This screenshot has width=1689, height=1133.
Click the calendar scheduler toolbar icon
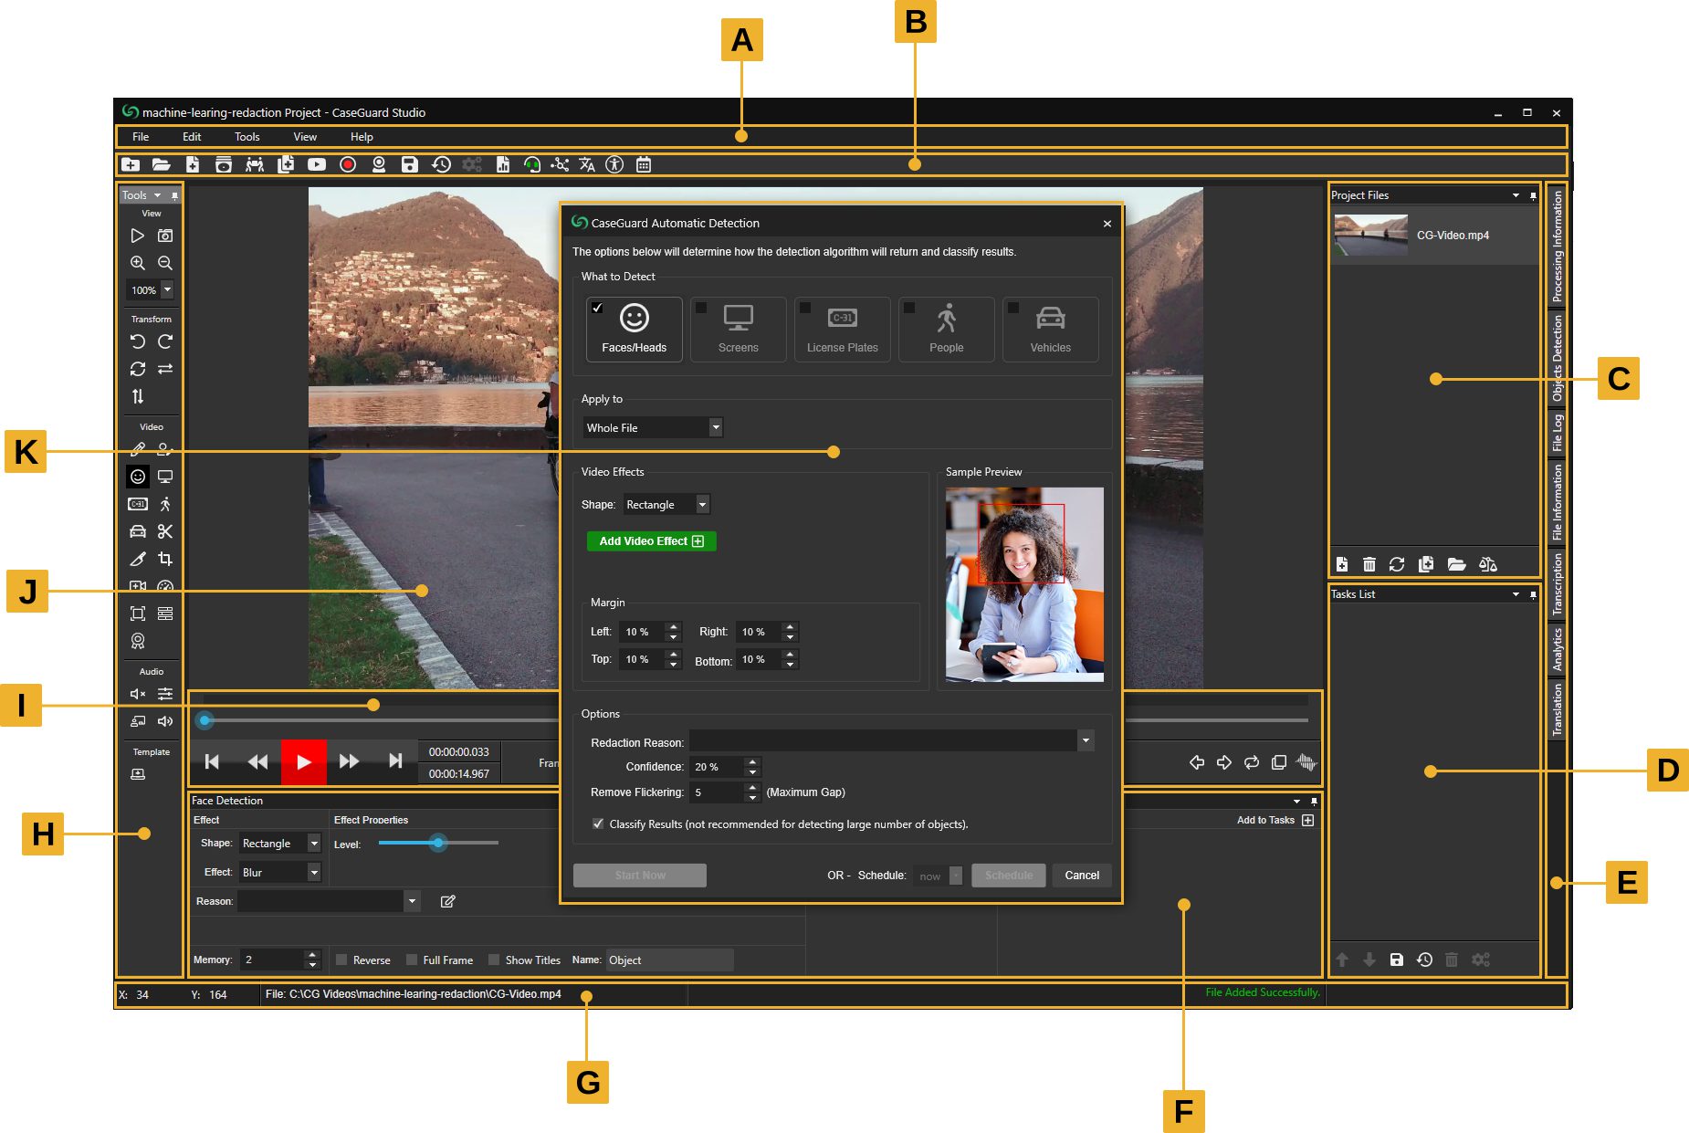[x=644, y=164]
